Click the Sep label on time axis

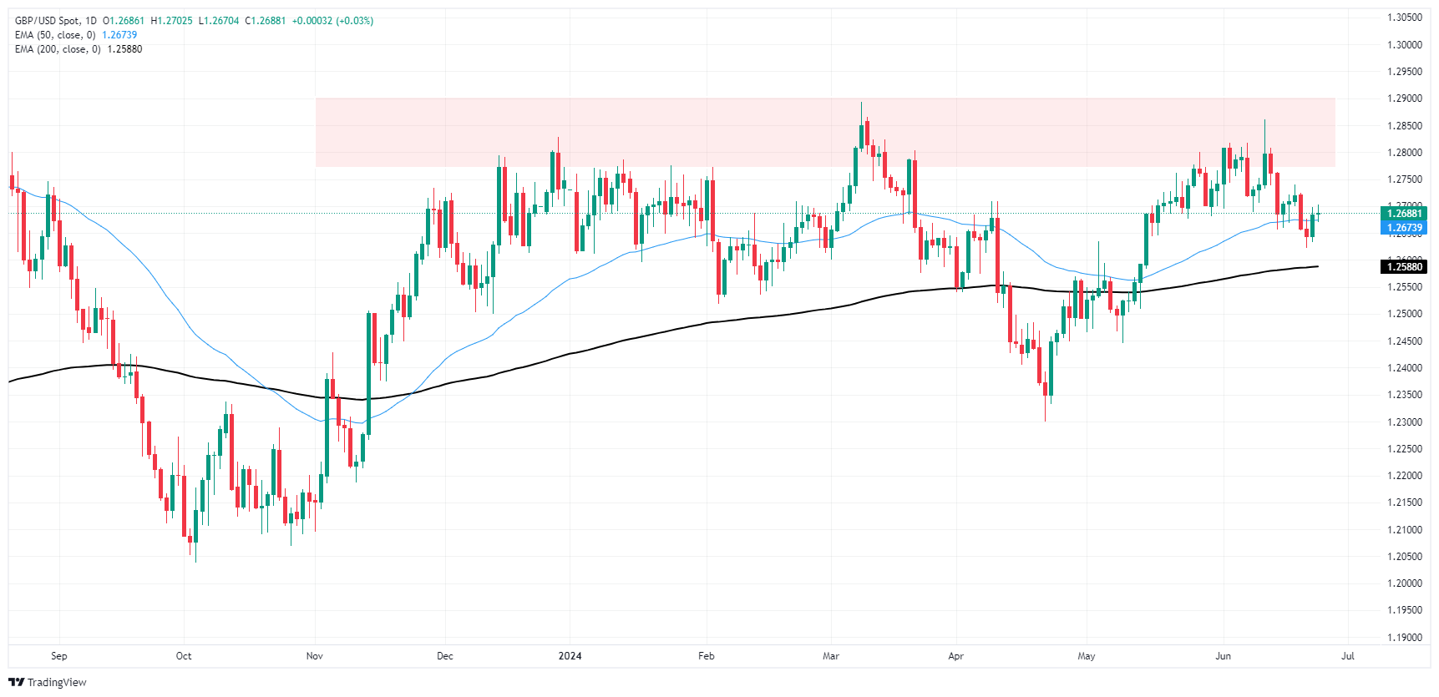coord(58,656)
